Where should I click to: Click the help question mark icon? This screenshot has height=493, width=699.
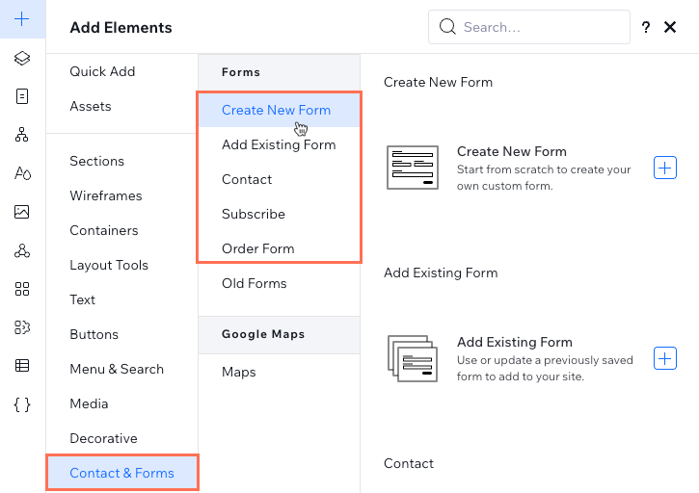pyautogui.click(x=646, y=27)
